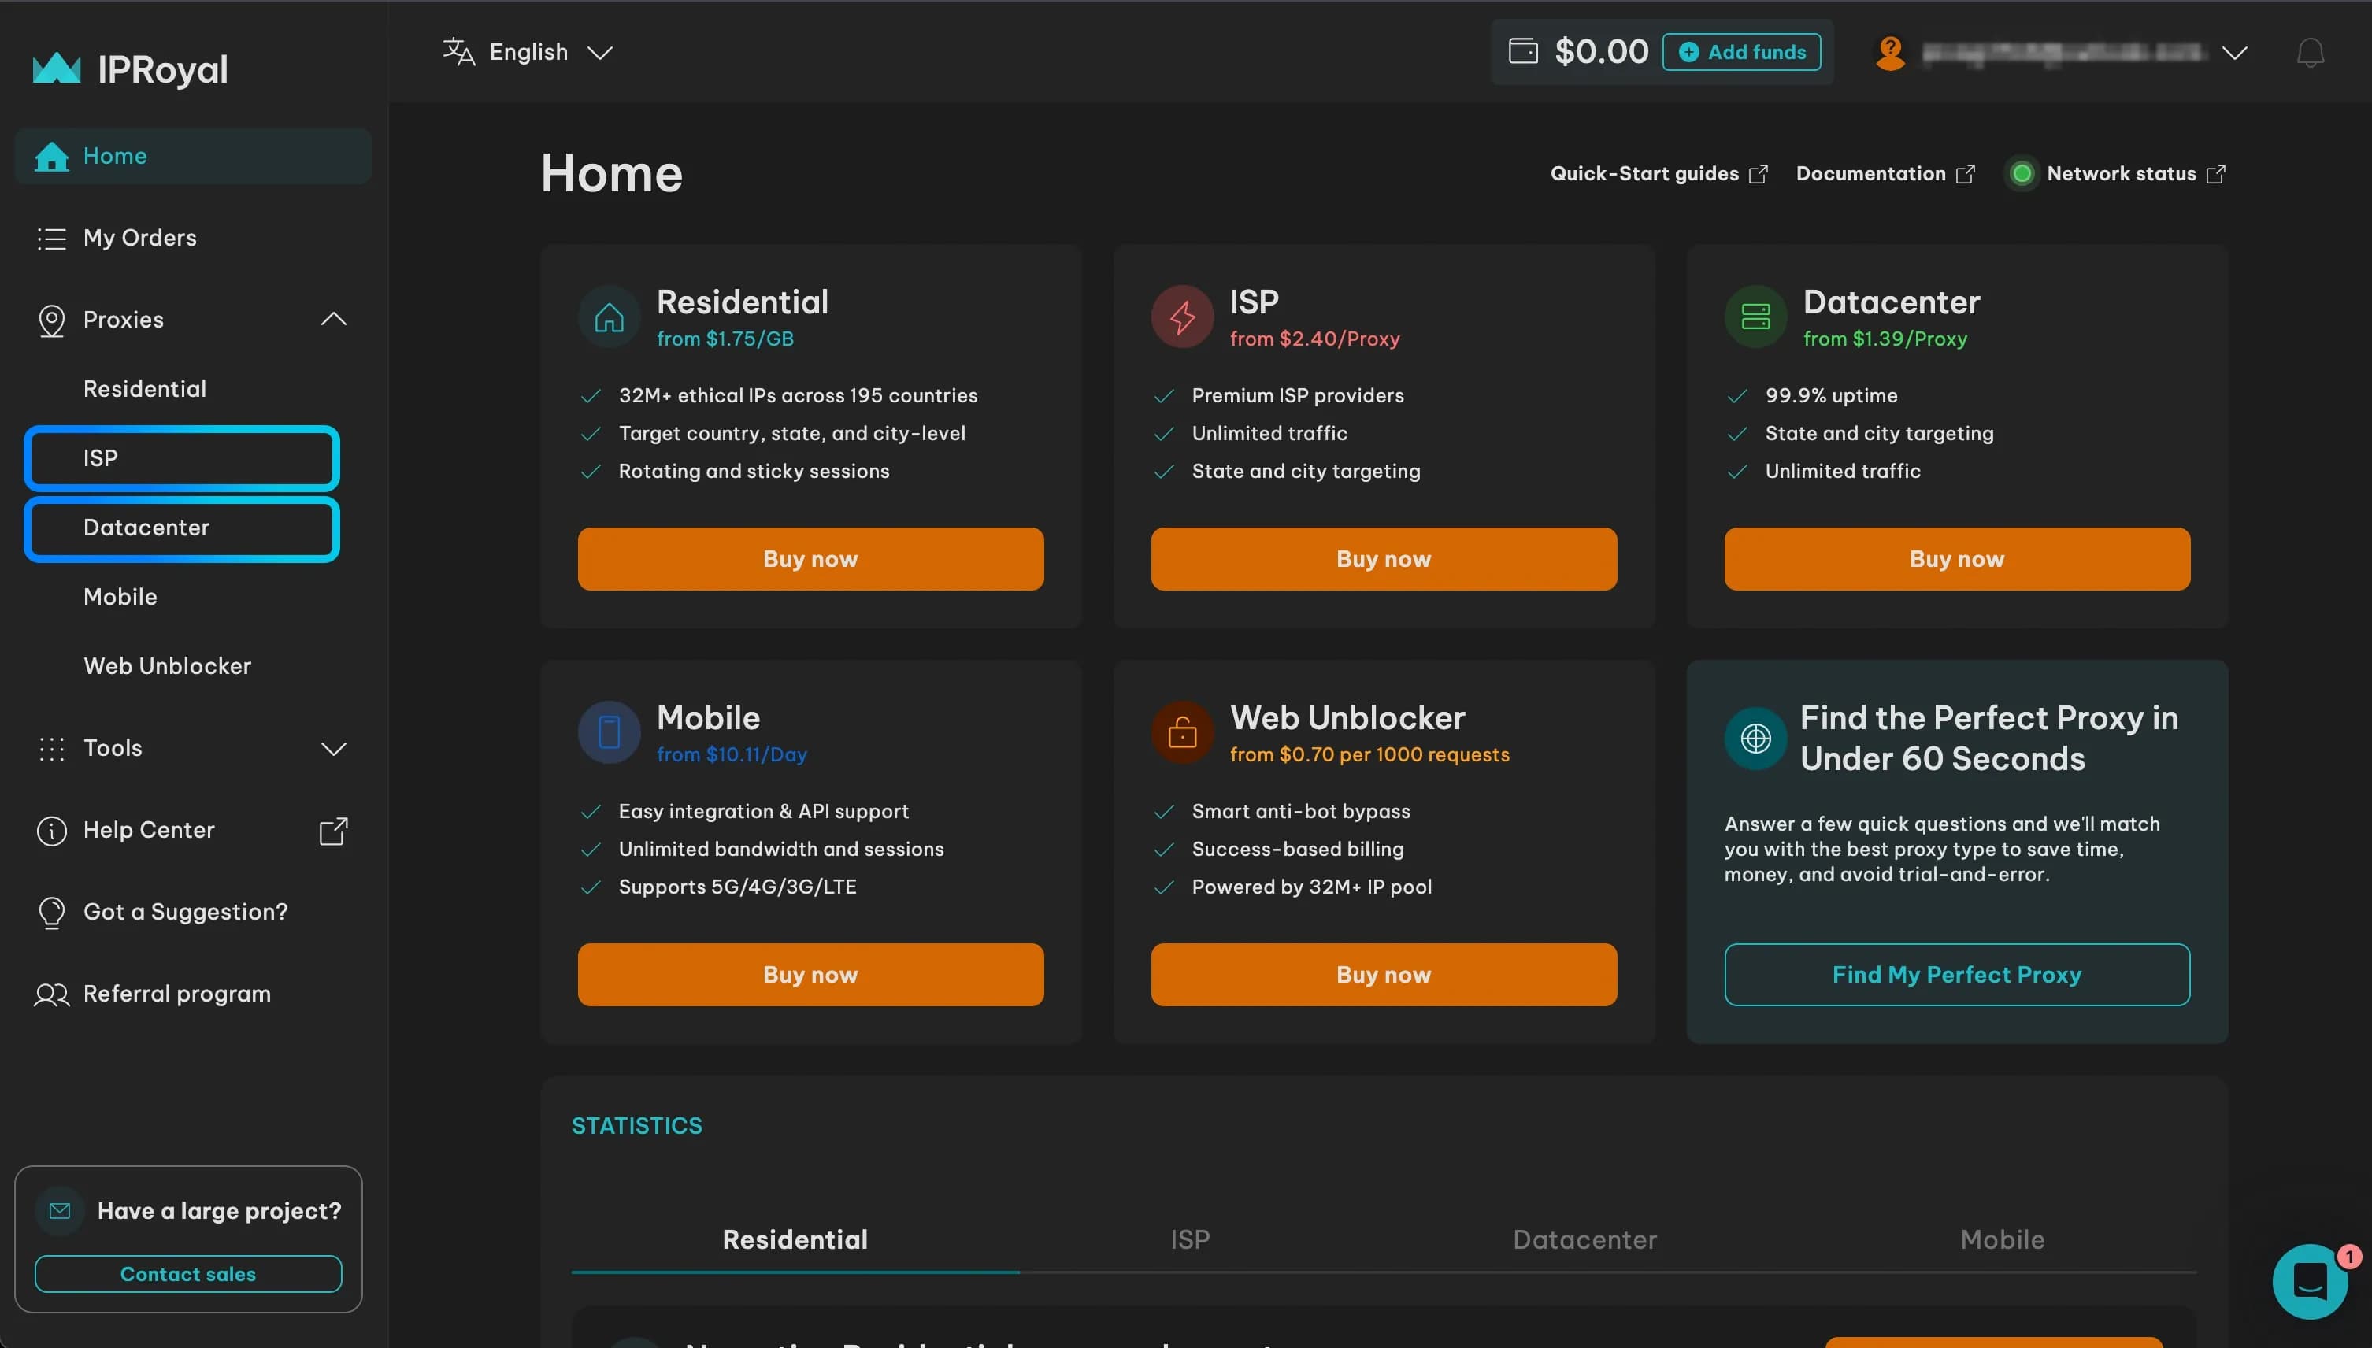Expand the Tools sidebar section

tap(333, 748)
